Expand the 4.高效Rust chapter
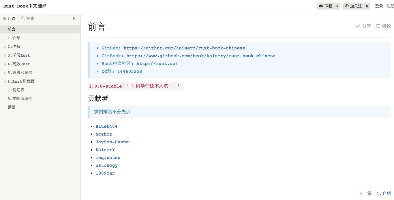 (x=5, y=64)
